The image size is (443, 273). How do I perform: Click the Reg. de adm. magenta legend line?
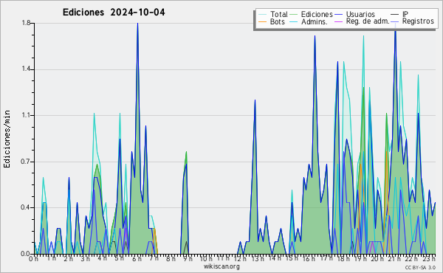[338, 21]
